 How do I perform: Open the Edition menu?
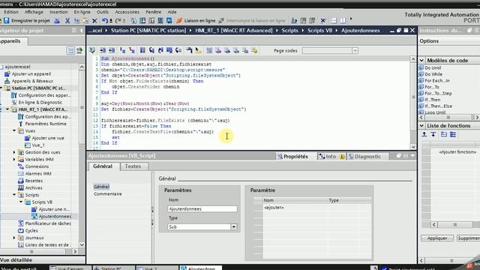point(11,12)
